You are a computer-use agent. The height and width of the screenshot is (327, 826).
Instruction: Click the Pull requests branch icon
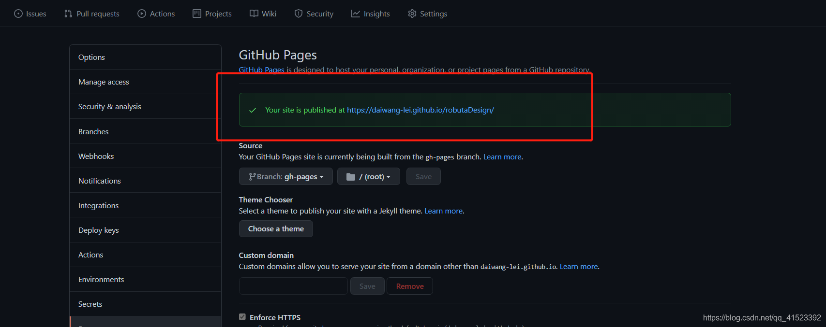[68, 14]
